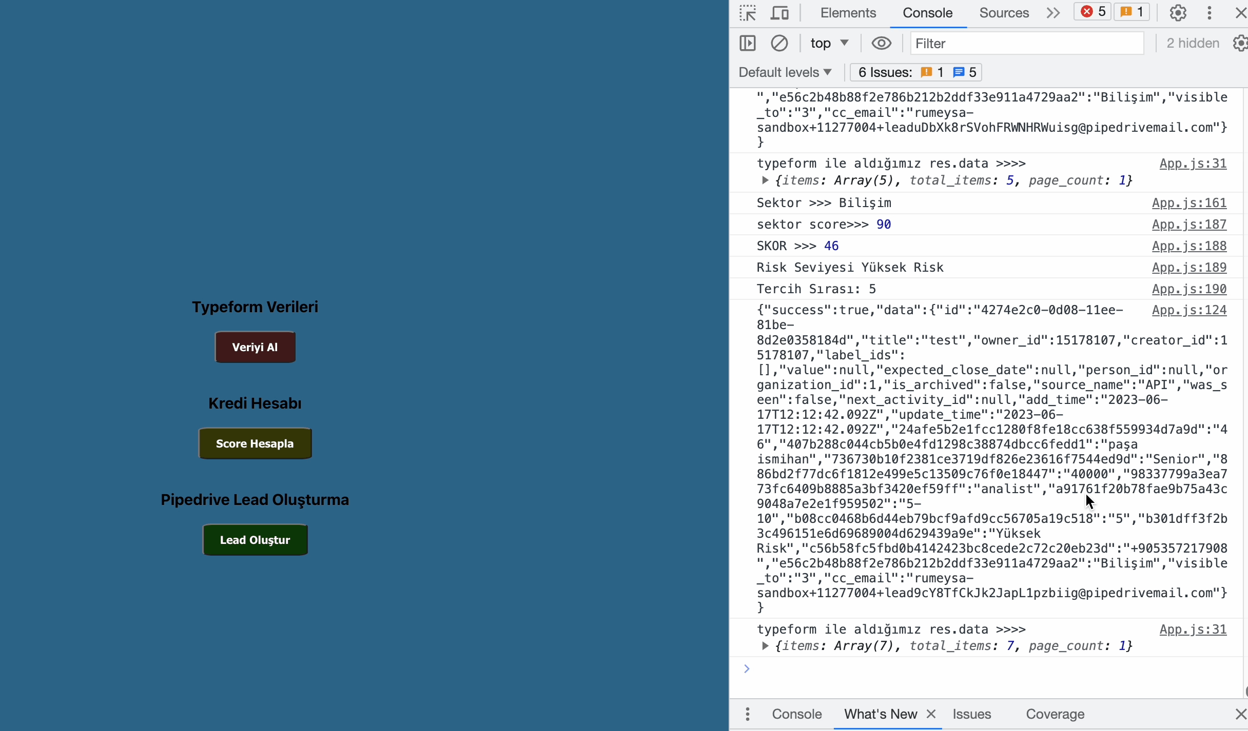The image size is (1248, 731).
Task: Open source link App.js:189
Action: click(1189, 268)
